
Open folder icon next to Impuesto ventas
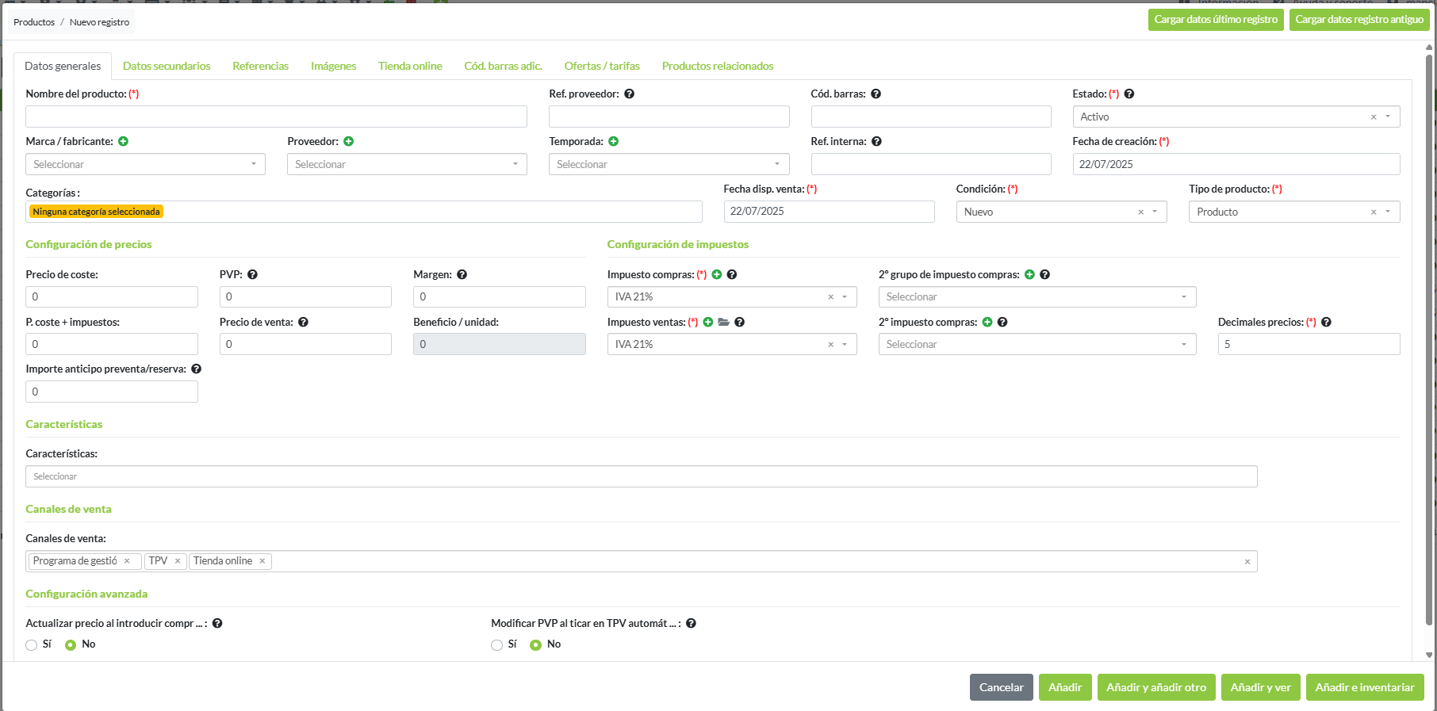point(723,322)
